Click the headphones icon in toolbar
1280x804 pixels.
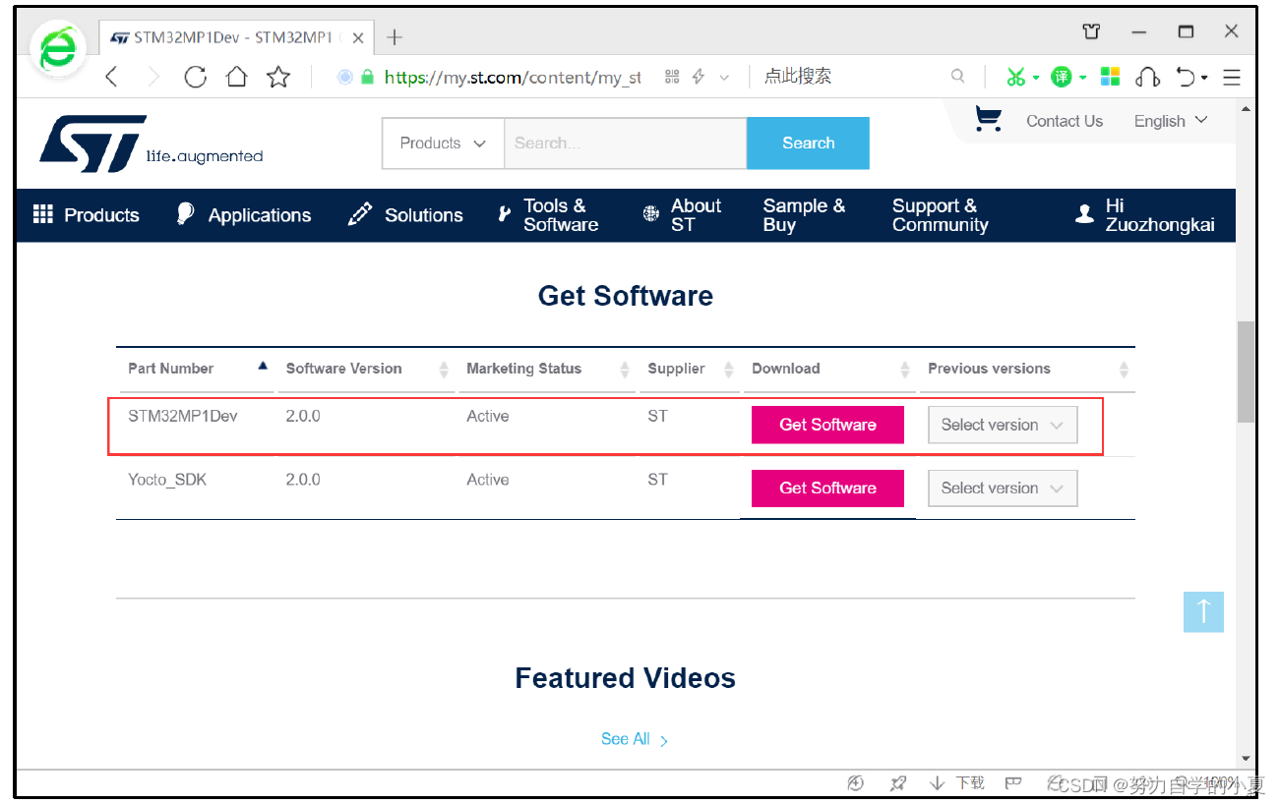1147,77
